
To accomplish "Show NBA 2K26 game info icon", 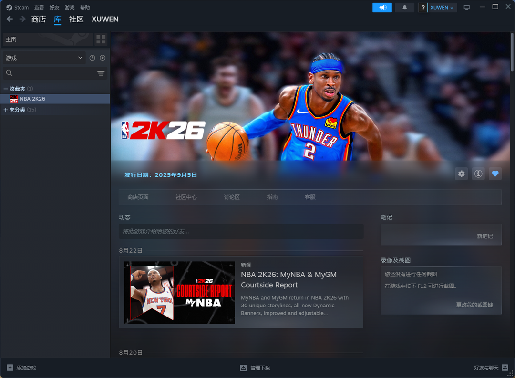I will pyautogui.click(x=478, y=174).
